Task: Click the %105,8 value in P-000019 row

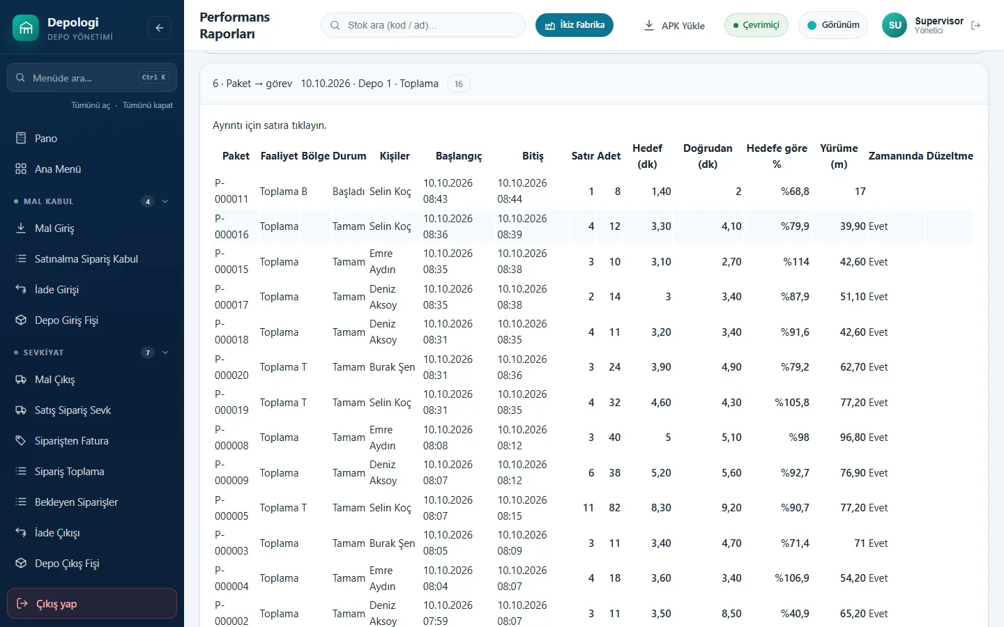Action: pos(792,403)
